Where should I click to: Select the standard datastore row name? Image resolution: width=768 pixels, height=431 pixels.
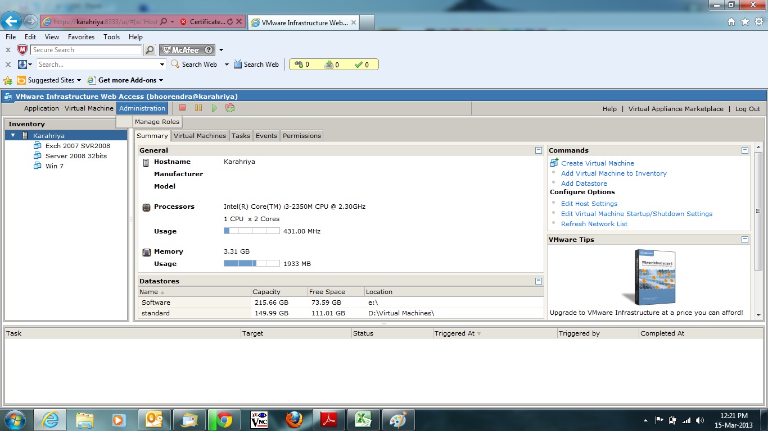[156, 313]
